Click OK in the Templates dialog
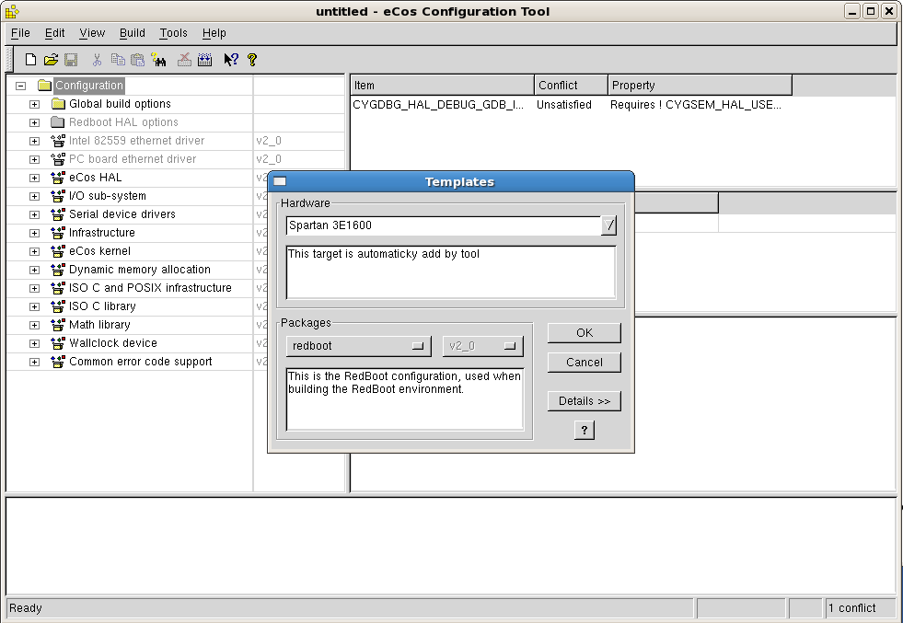903x623 pixels. 584,333
